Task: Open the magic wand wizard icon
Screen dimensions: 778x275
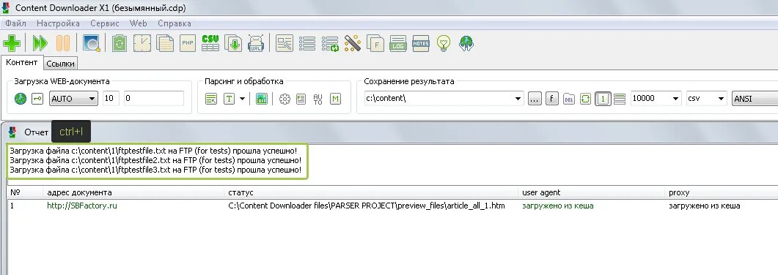Action: point(352,43)
